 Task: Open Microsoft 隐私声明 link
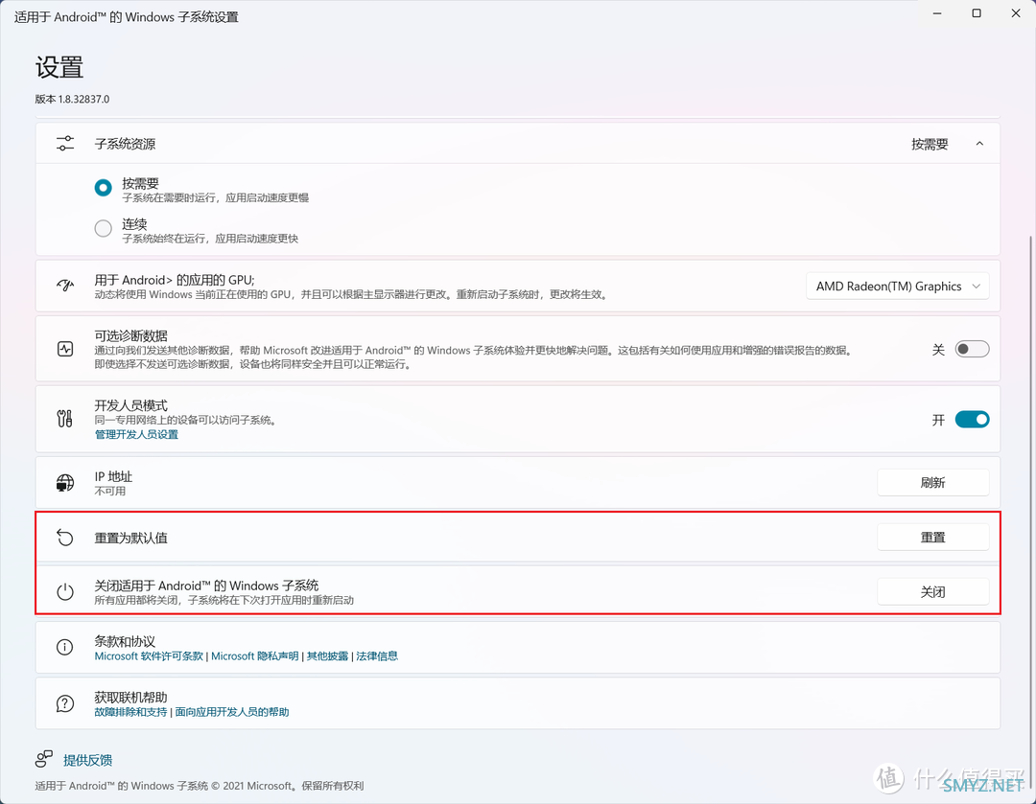(x=254, y=656)
